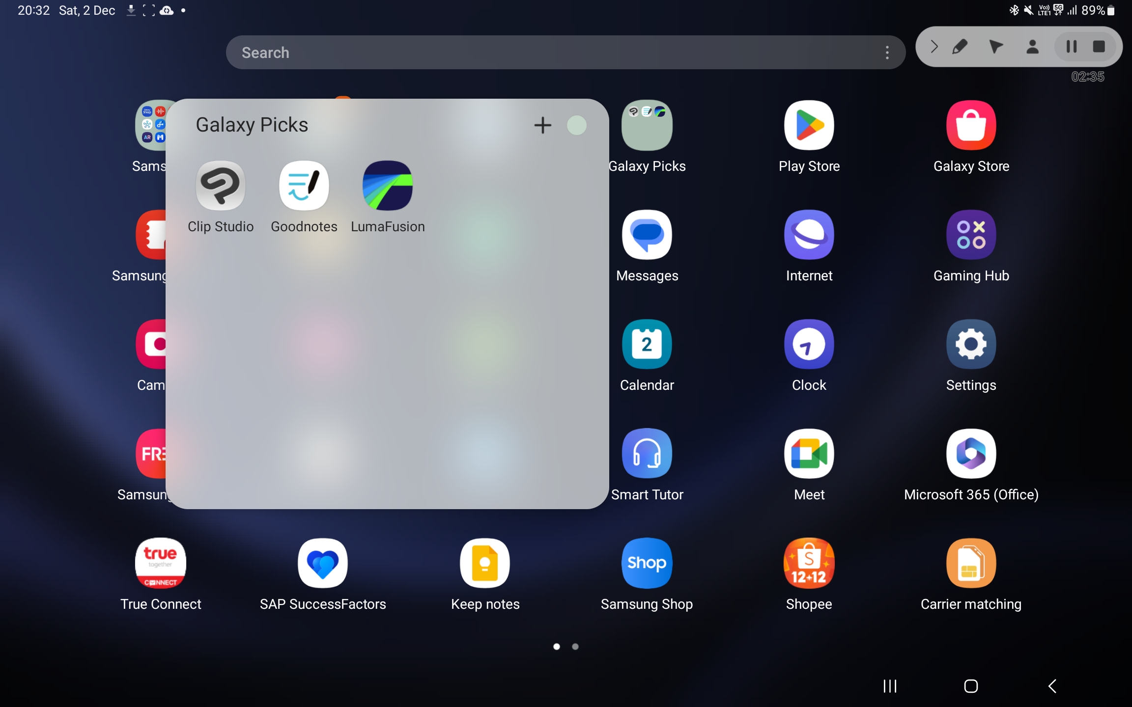Tap the battery 89% status indicator

click(x=1098, y=10)
